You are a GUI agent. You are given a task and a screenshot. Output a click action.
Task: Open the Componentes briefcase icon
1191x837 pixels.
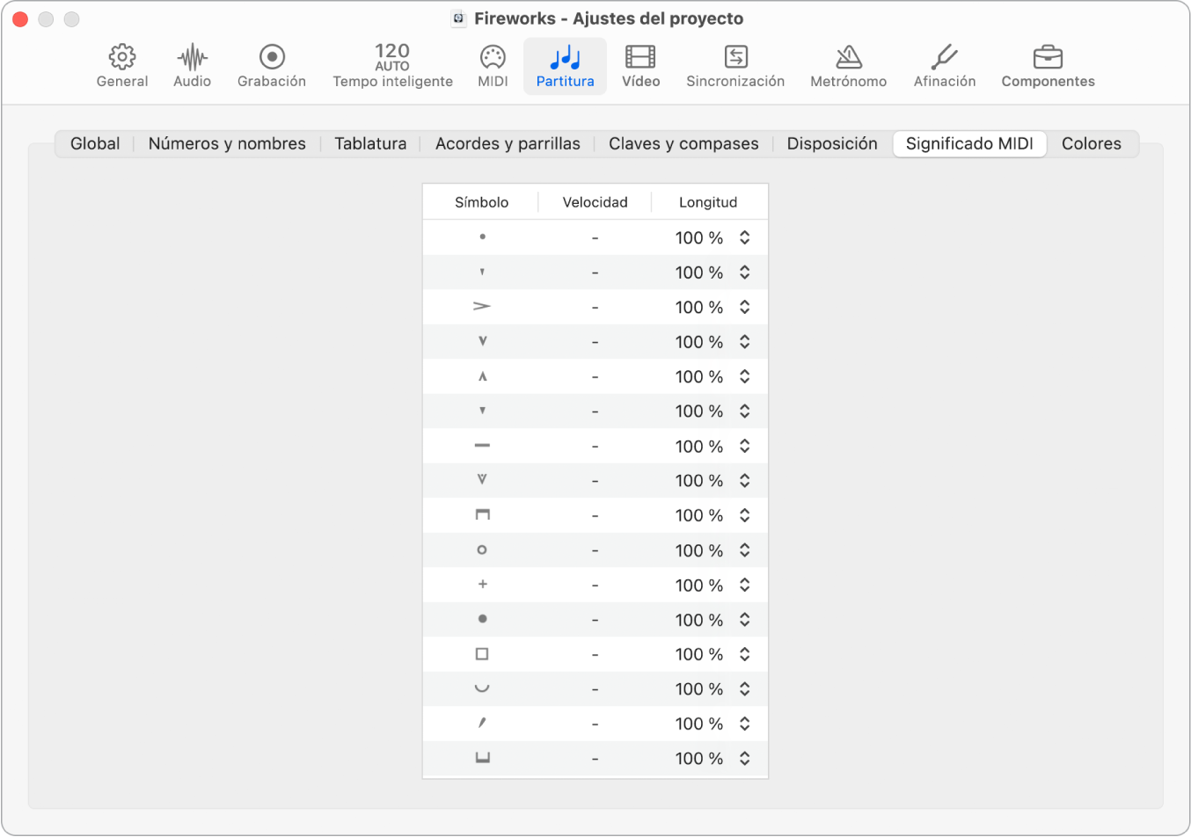pos(1048,58)
